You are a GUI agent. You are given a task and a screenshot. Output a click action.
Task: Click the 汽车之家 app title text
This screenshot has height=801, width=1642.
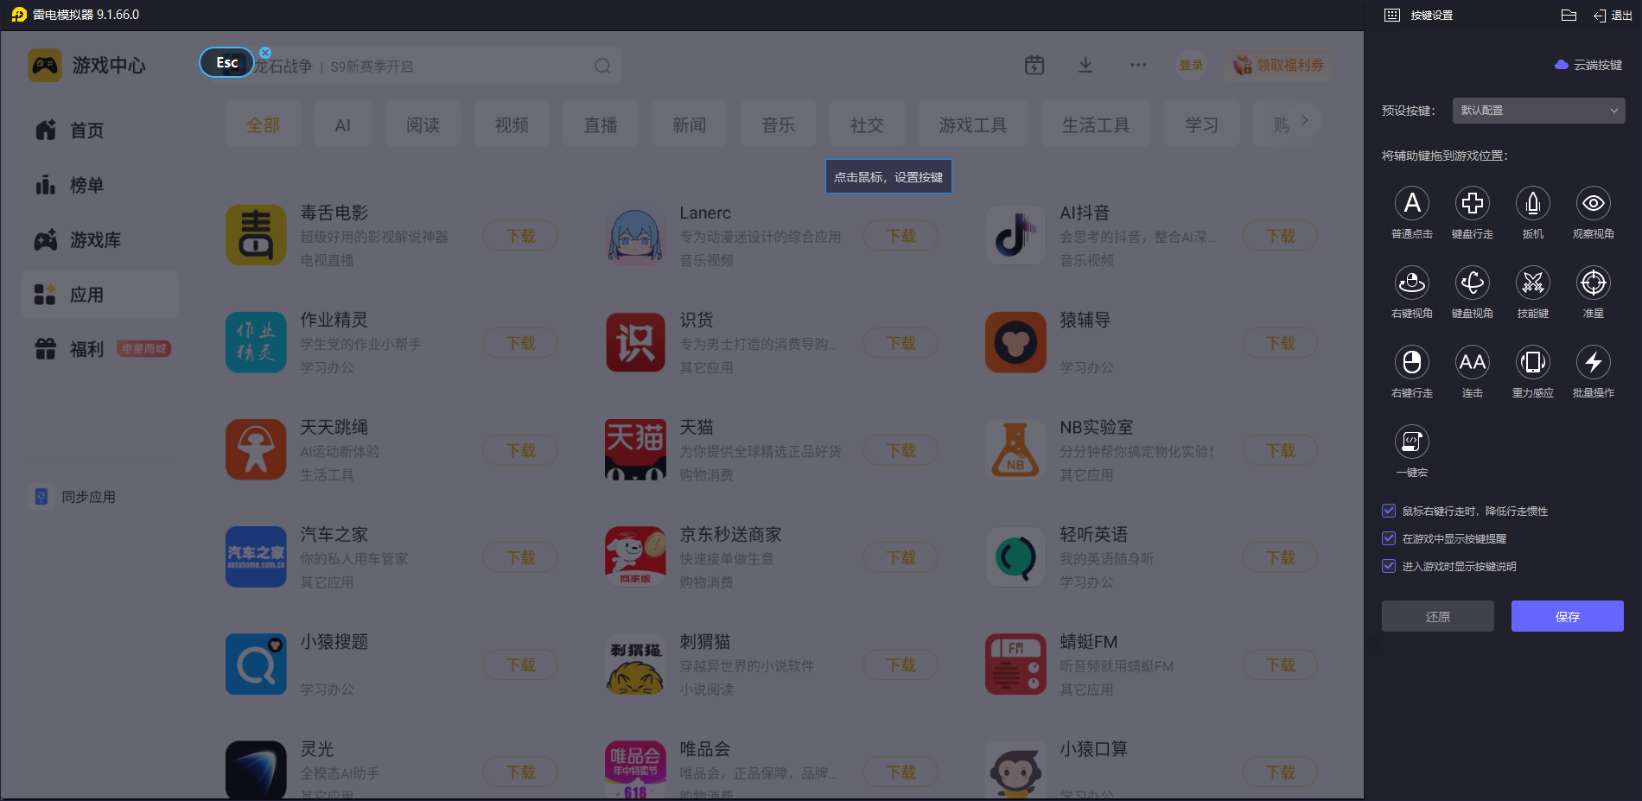(x=334, y=534)
